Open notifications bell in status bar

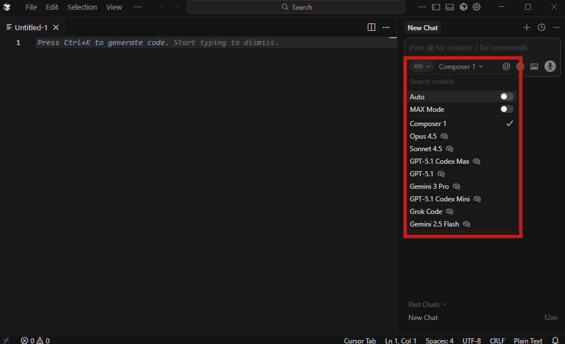(x=555, y=341)
